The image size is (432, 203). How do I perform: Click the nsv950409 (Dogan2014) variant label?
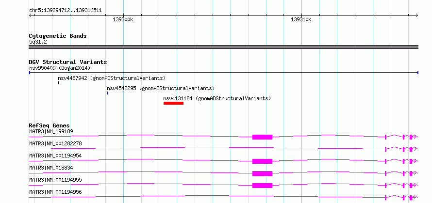(x=60, y=68)
